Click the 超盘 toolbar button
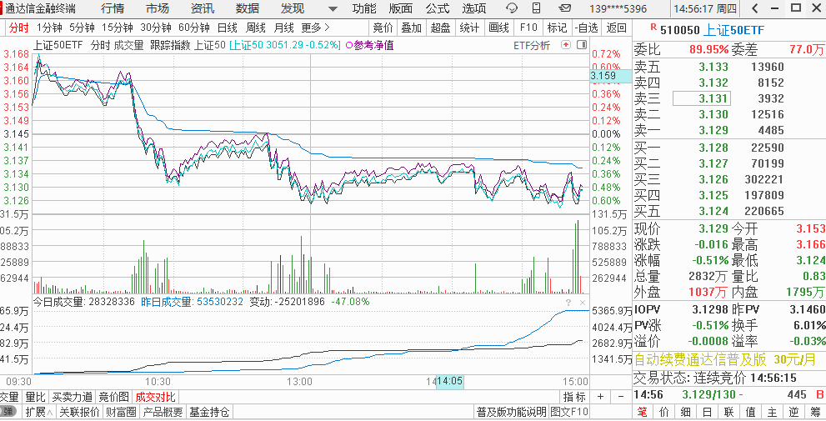Screen dimensions: 826x421 pyautogui.click(x=440, y=28)
